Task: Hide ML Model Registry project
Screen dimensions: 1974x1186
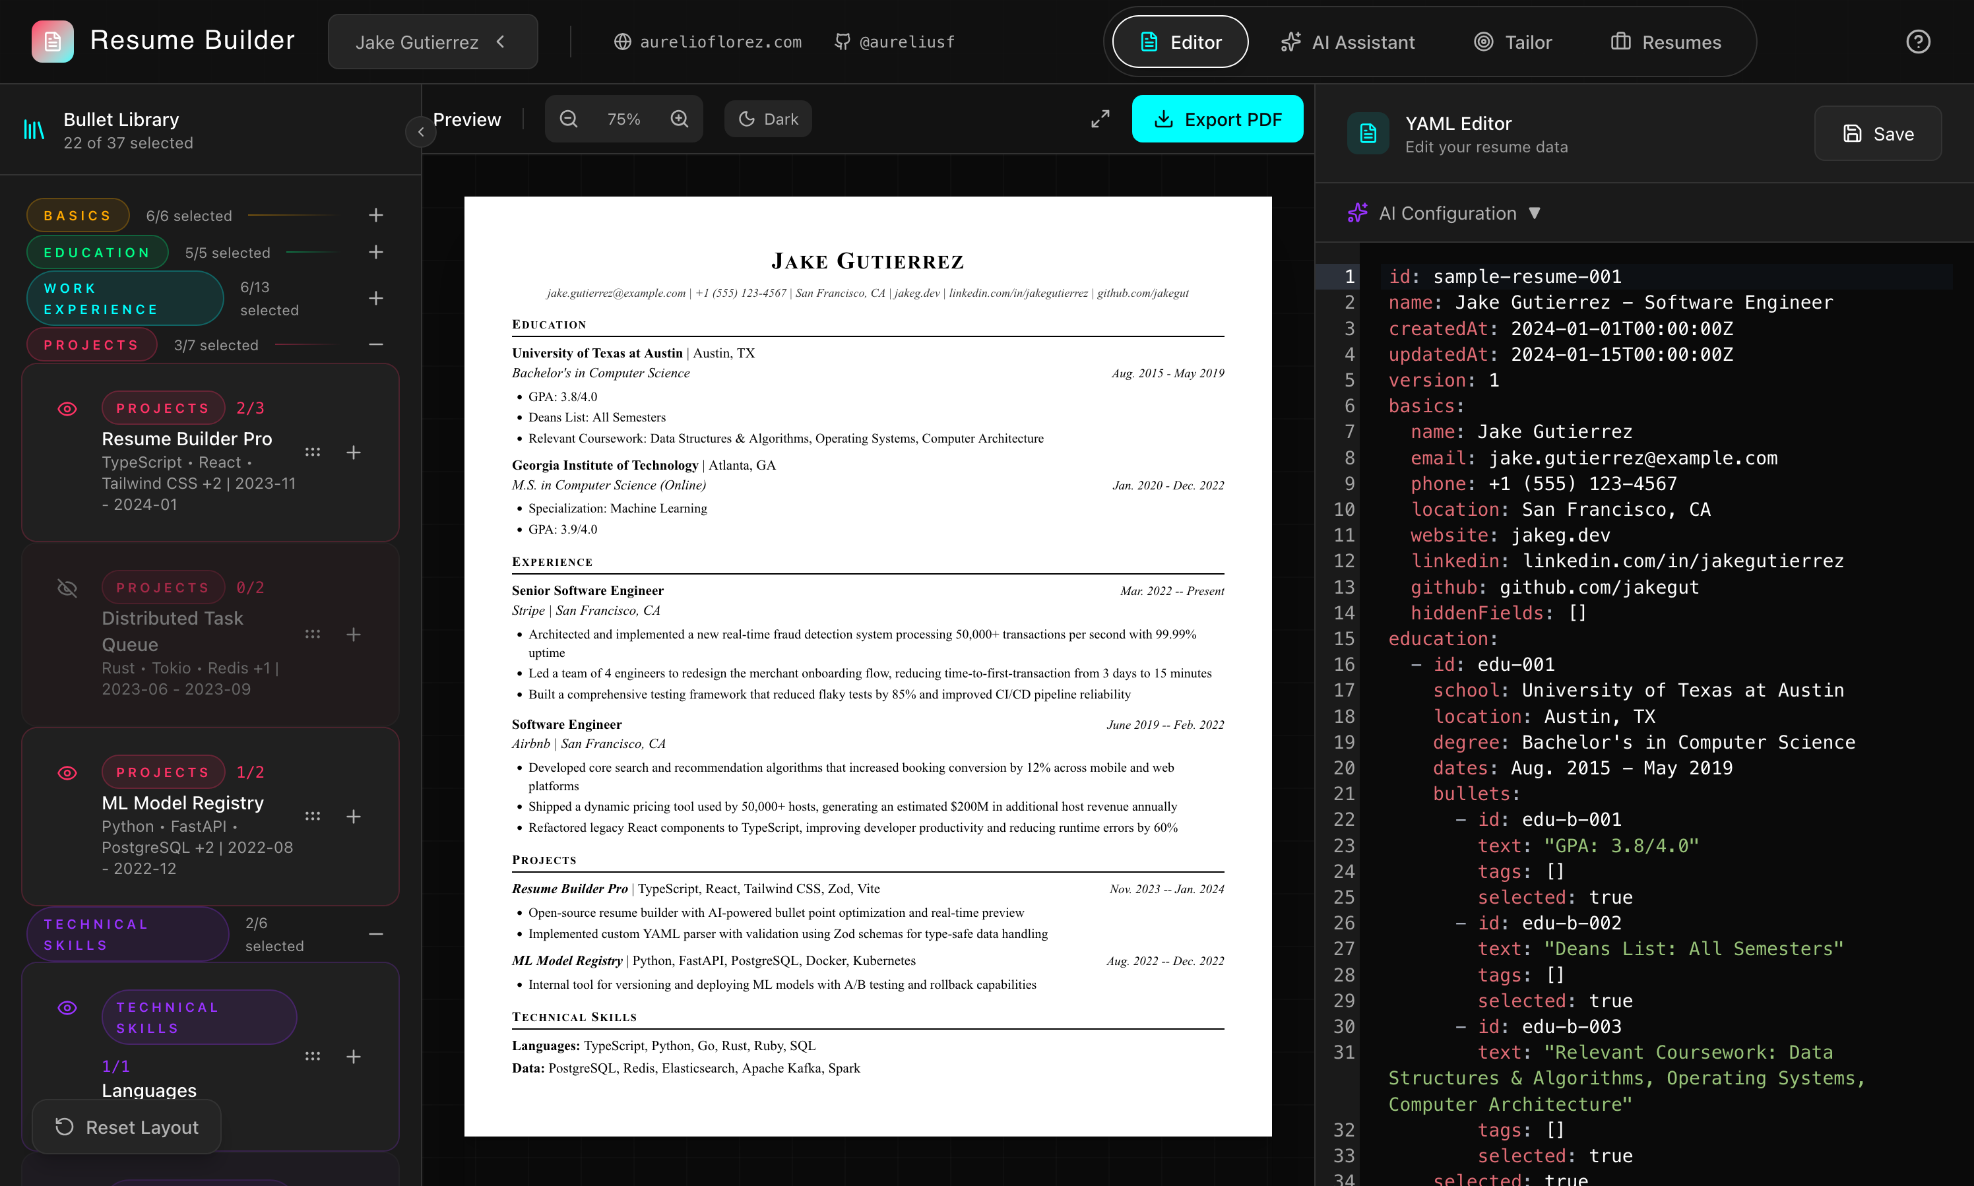Action: pos(67,773)
